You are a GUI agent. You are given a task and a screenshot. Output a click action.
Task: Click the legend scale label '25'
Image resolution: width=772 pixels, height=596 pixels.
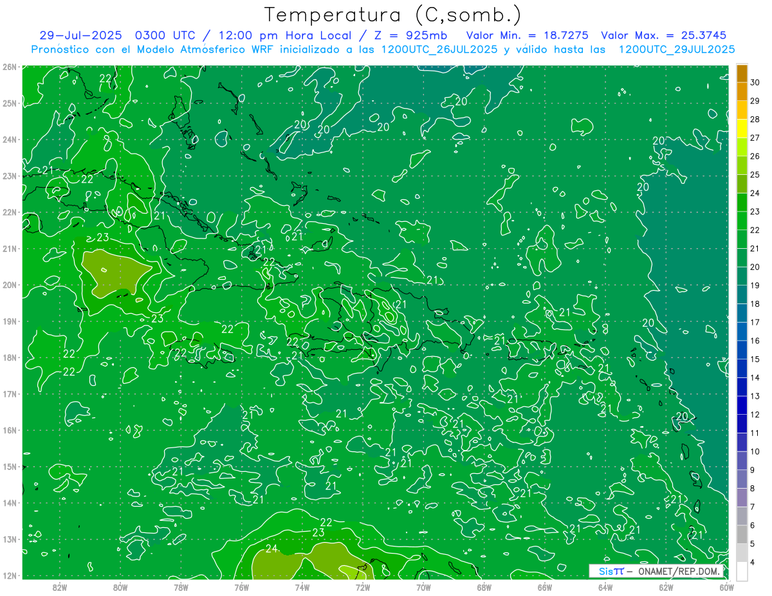tap(755, 174)
